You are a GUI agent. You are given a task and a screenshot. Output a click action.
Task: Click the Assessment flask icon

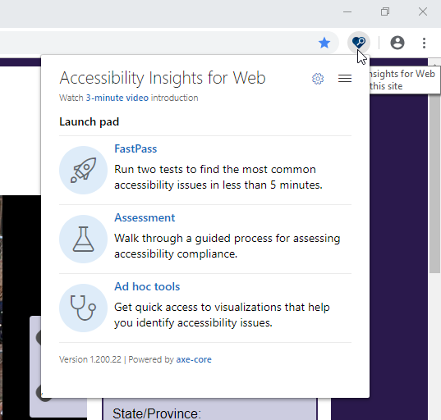click(83, 239)
